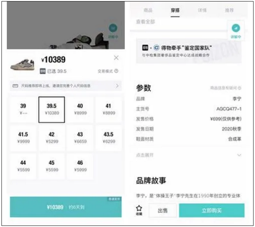The image size is (255, 227).
Task: Click the 品牌故事 heading
Action: tap(151, 181)
